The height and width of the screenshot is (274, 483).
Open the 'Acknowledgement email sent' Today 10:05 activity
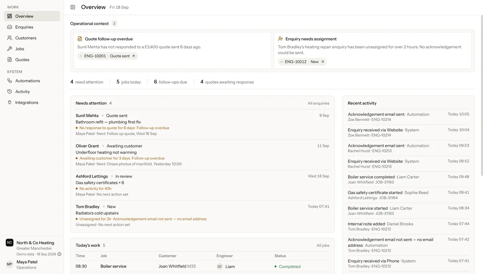(x=408, y=117)
